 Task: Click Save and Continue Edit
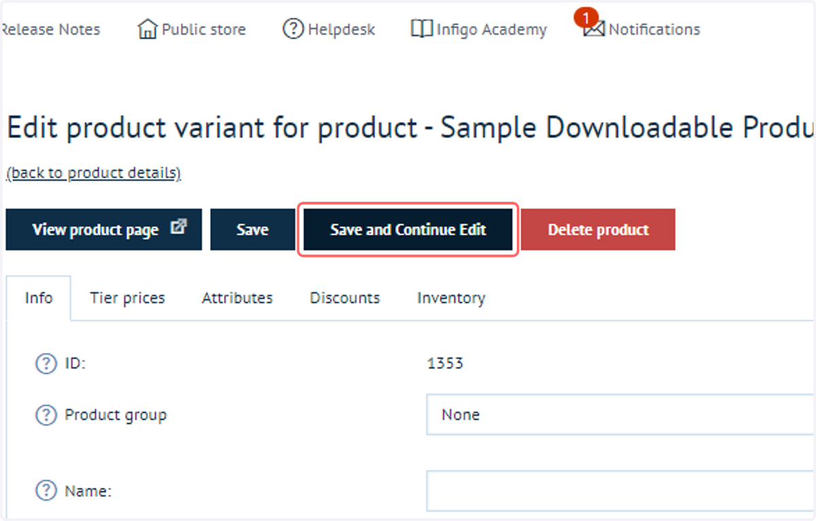(408, 230)
